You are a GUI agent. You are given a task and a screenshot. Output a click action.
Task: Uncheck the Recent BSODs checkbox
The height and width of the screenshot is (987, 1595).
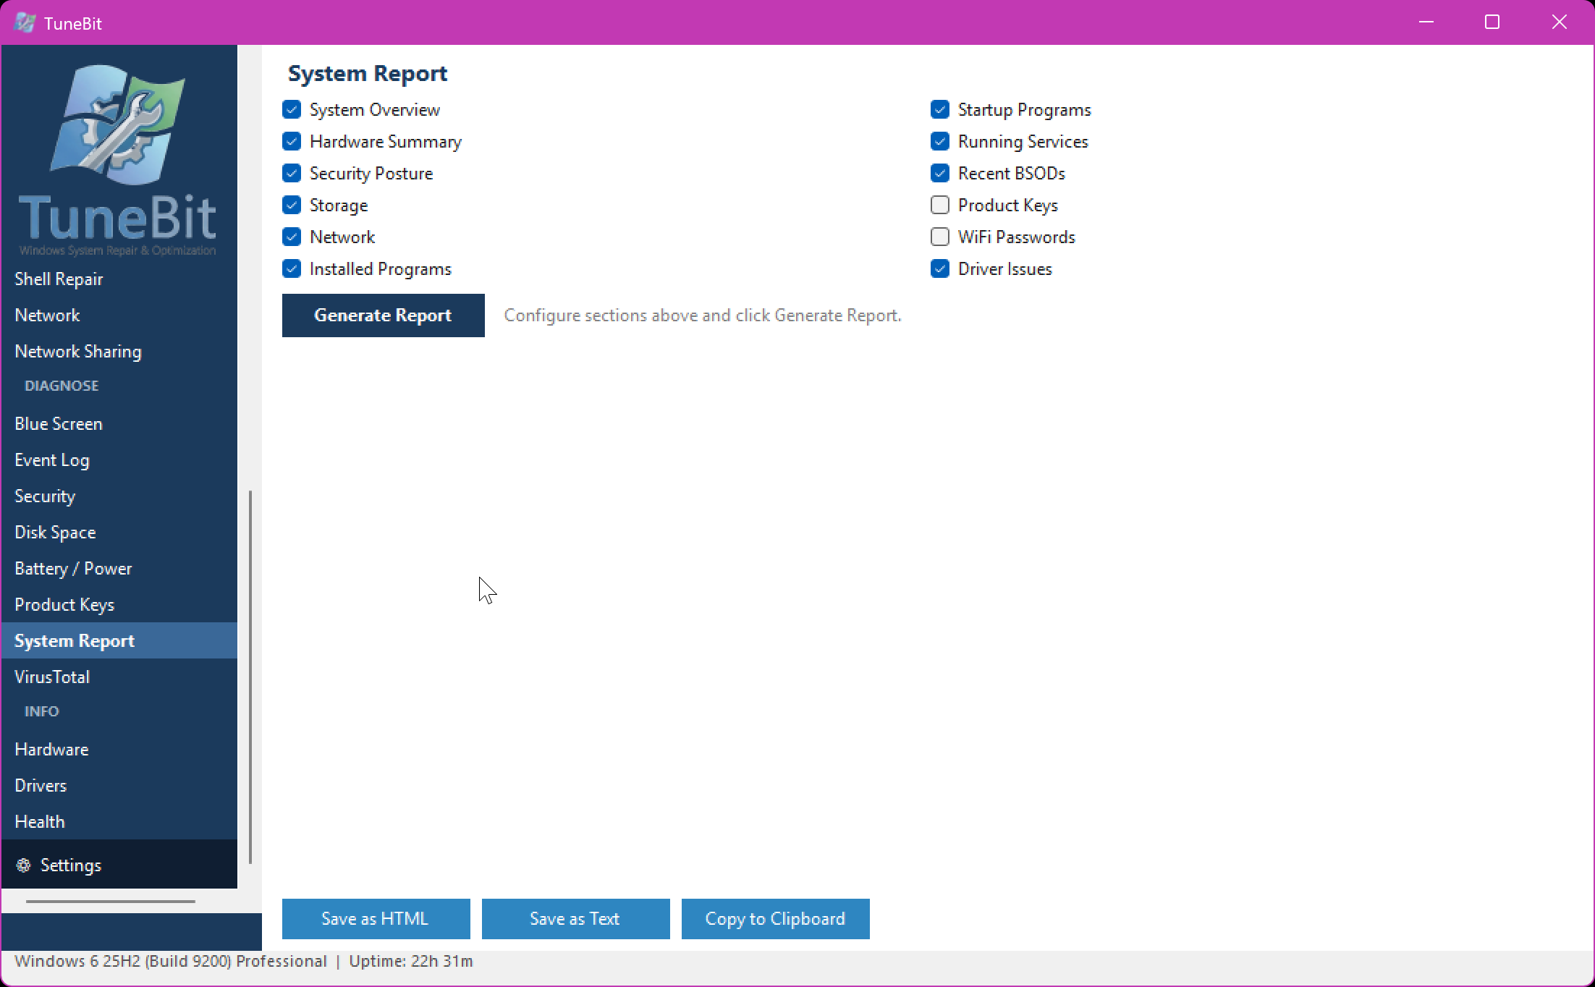tap(940, 173)
